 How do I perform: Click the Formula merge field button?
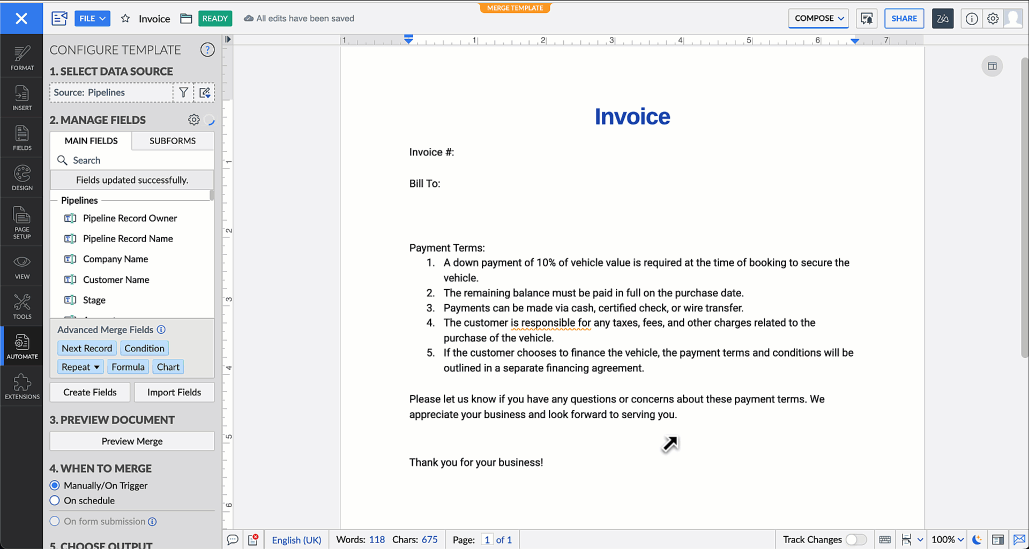tap(128, 367)
